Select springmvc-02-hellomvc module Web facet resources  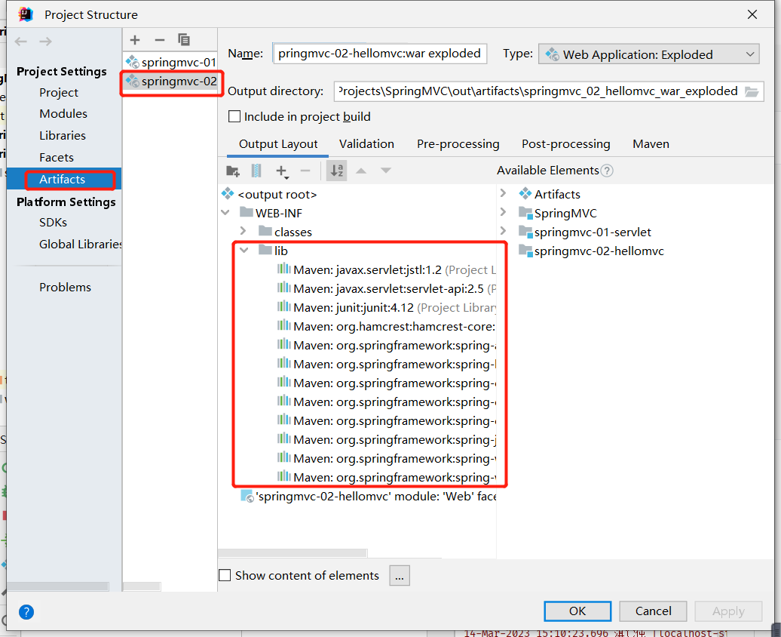click(368, 497)
